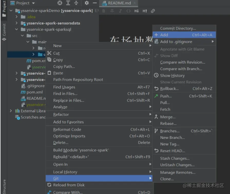Open Local History submenu
This screenshot has height=194, width=230.
tap(99, 172)
